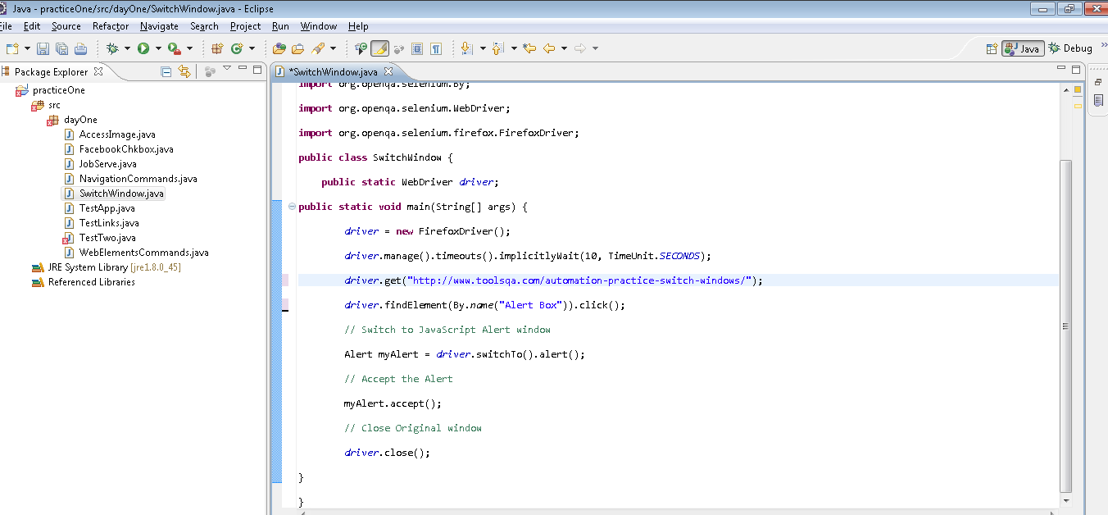Run the program with green play icon
This screenshot has width=1108, height=515.
pos(143,48)
